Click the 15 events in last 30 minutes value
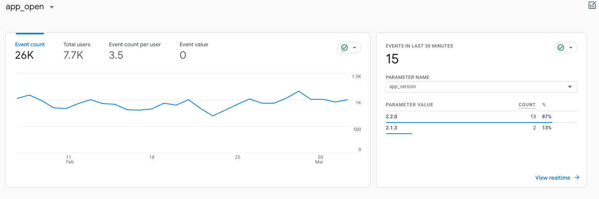 click(392, 59)
